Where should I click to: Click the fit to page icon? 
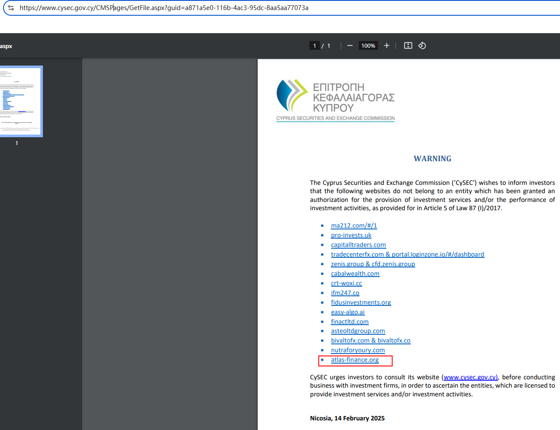coord(408,45)
